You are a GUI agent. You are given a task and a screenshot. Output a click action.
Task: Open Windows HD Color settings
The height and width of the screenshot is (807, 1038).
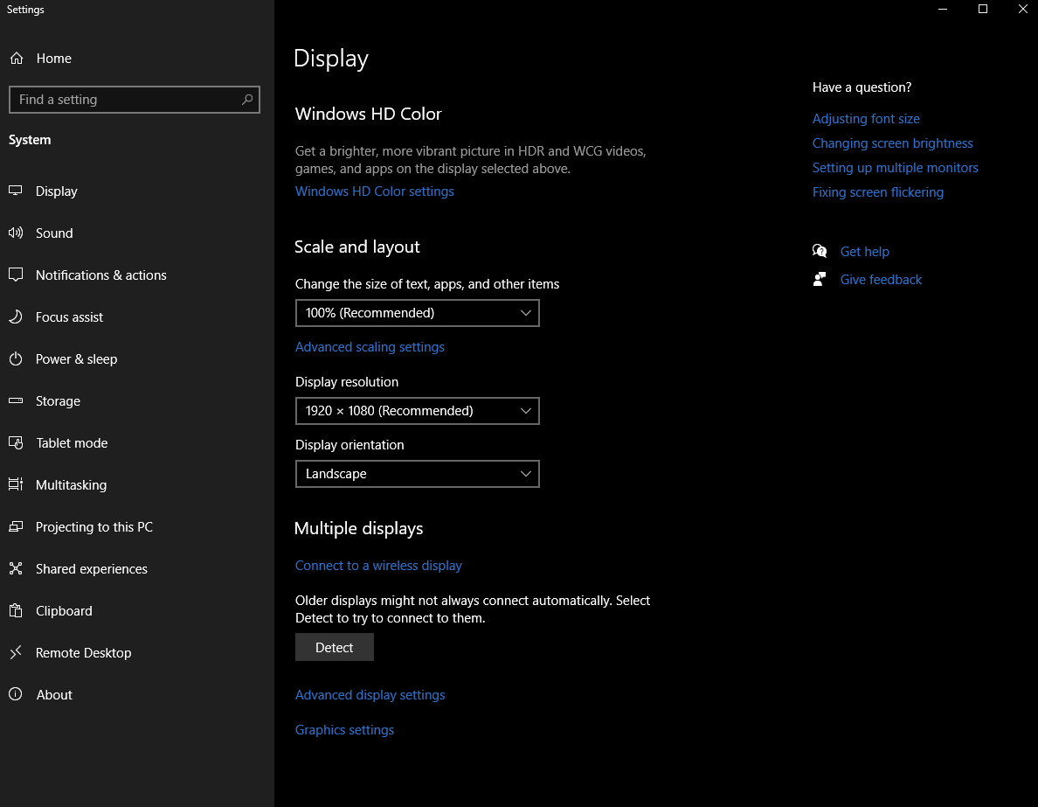[374, 191]
